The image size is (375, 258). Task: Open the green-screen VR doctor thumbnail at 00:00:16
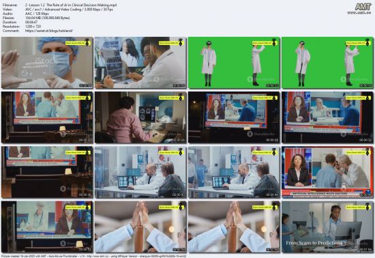pyautogui.click(x=327, y=63)
